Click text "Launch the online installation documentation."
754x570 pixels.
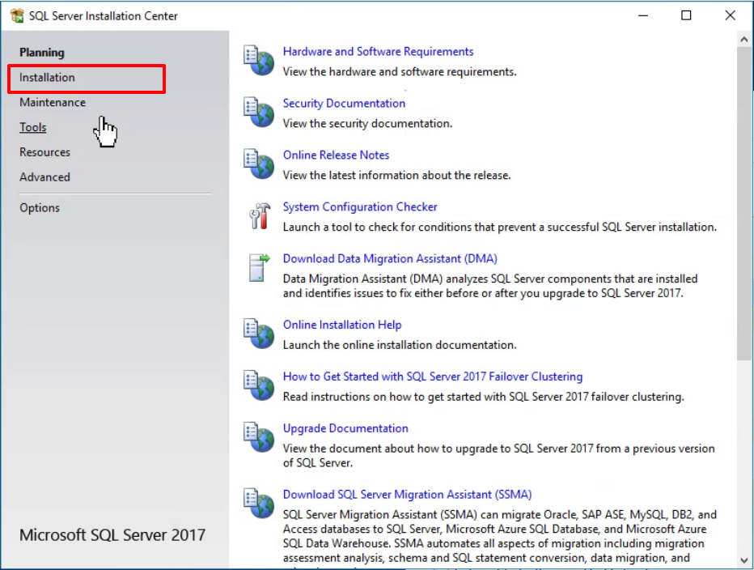point(400,345)
